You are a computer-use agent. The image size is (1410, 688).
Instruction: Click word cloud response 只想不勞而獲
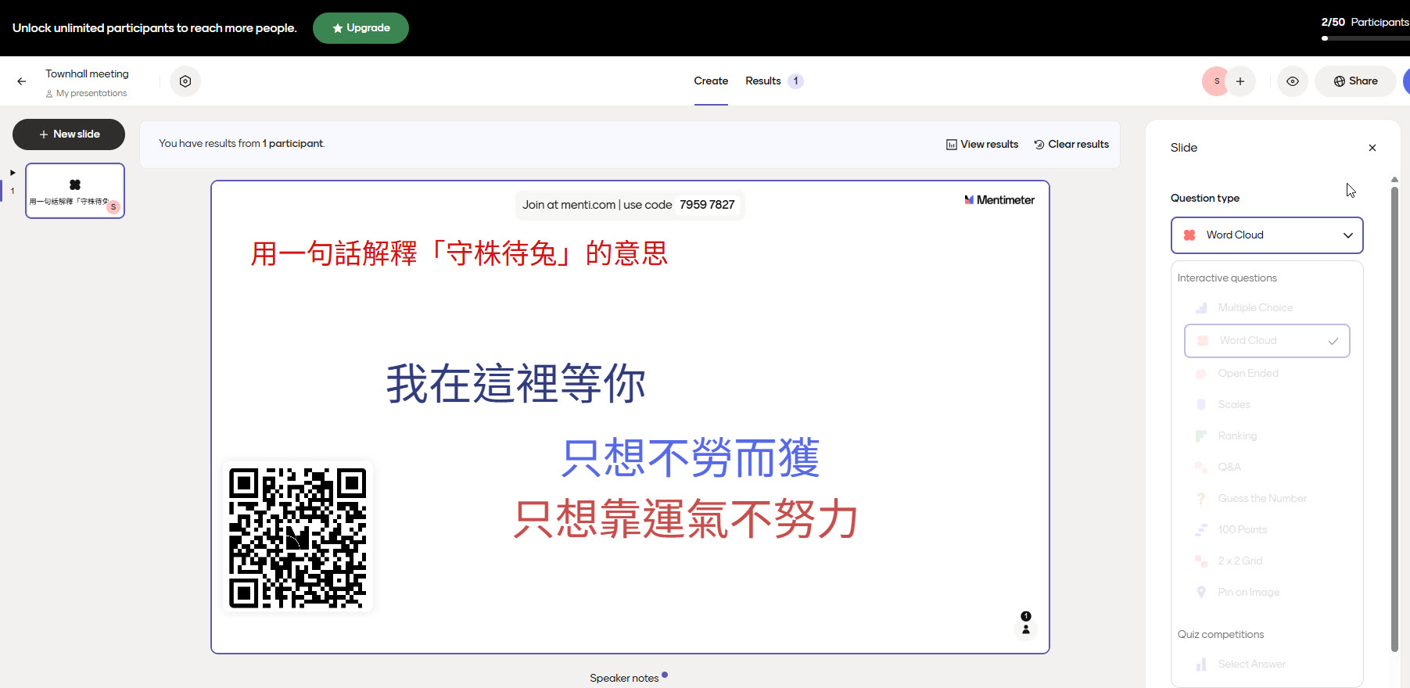[691, 458]
